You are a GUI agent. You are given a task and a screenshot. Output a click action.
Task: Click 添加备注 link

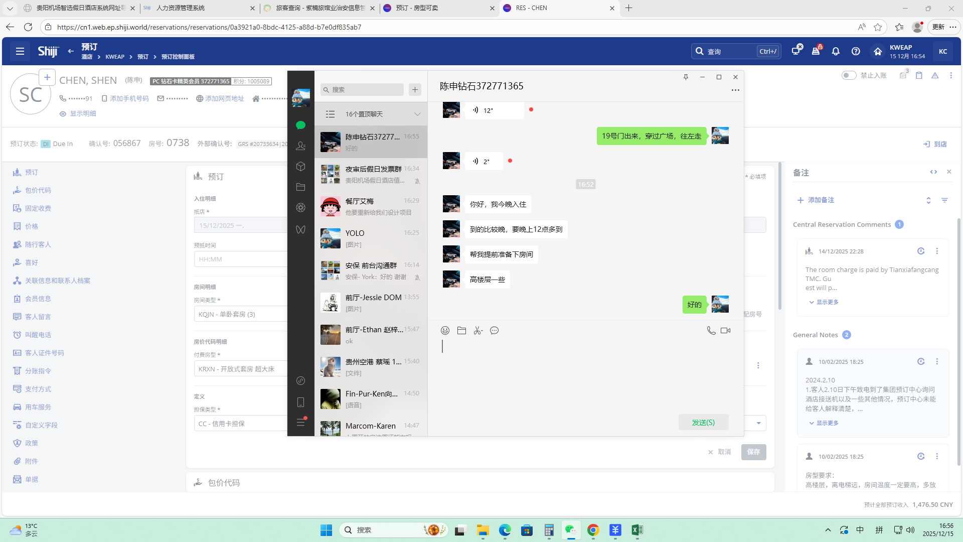(x=821, y=200)
